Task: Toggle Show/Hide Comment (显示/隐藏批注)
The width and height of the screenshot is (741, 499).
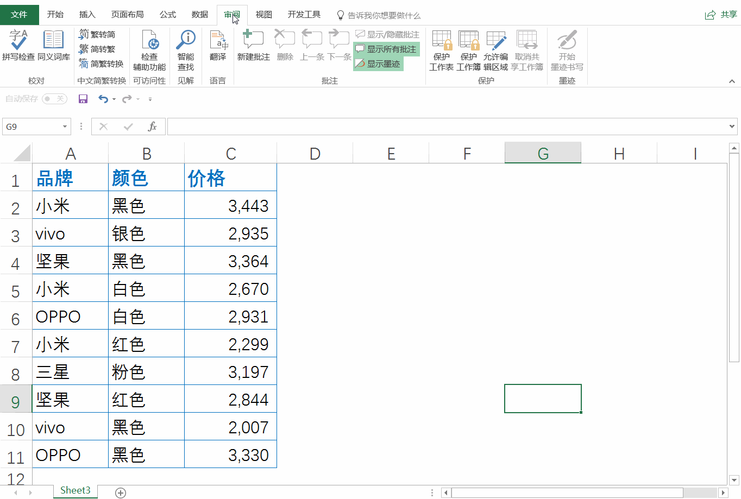Action: pos(387,34)
